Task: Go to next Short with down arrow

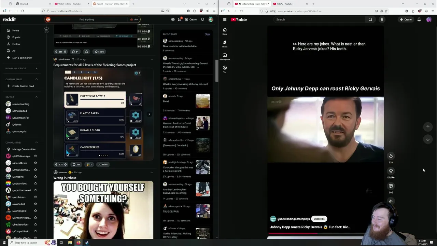Action: click(428, 139)
